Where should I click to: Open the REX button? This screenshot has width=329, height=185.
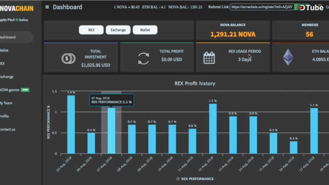[x=91, y=30]
